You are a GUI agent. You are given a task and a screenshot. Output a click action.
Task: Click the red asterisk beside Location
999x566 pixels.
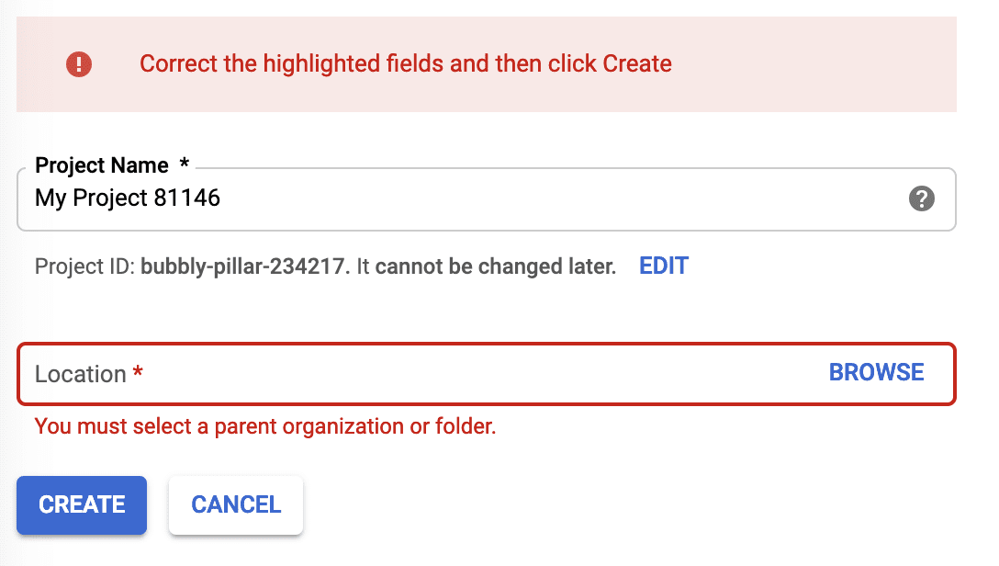point(139,373)
